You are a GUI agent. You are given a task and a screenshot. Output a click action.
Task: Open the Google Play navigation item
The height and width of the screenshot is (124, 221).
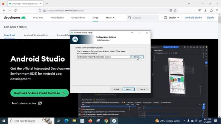tap(78, 18)
